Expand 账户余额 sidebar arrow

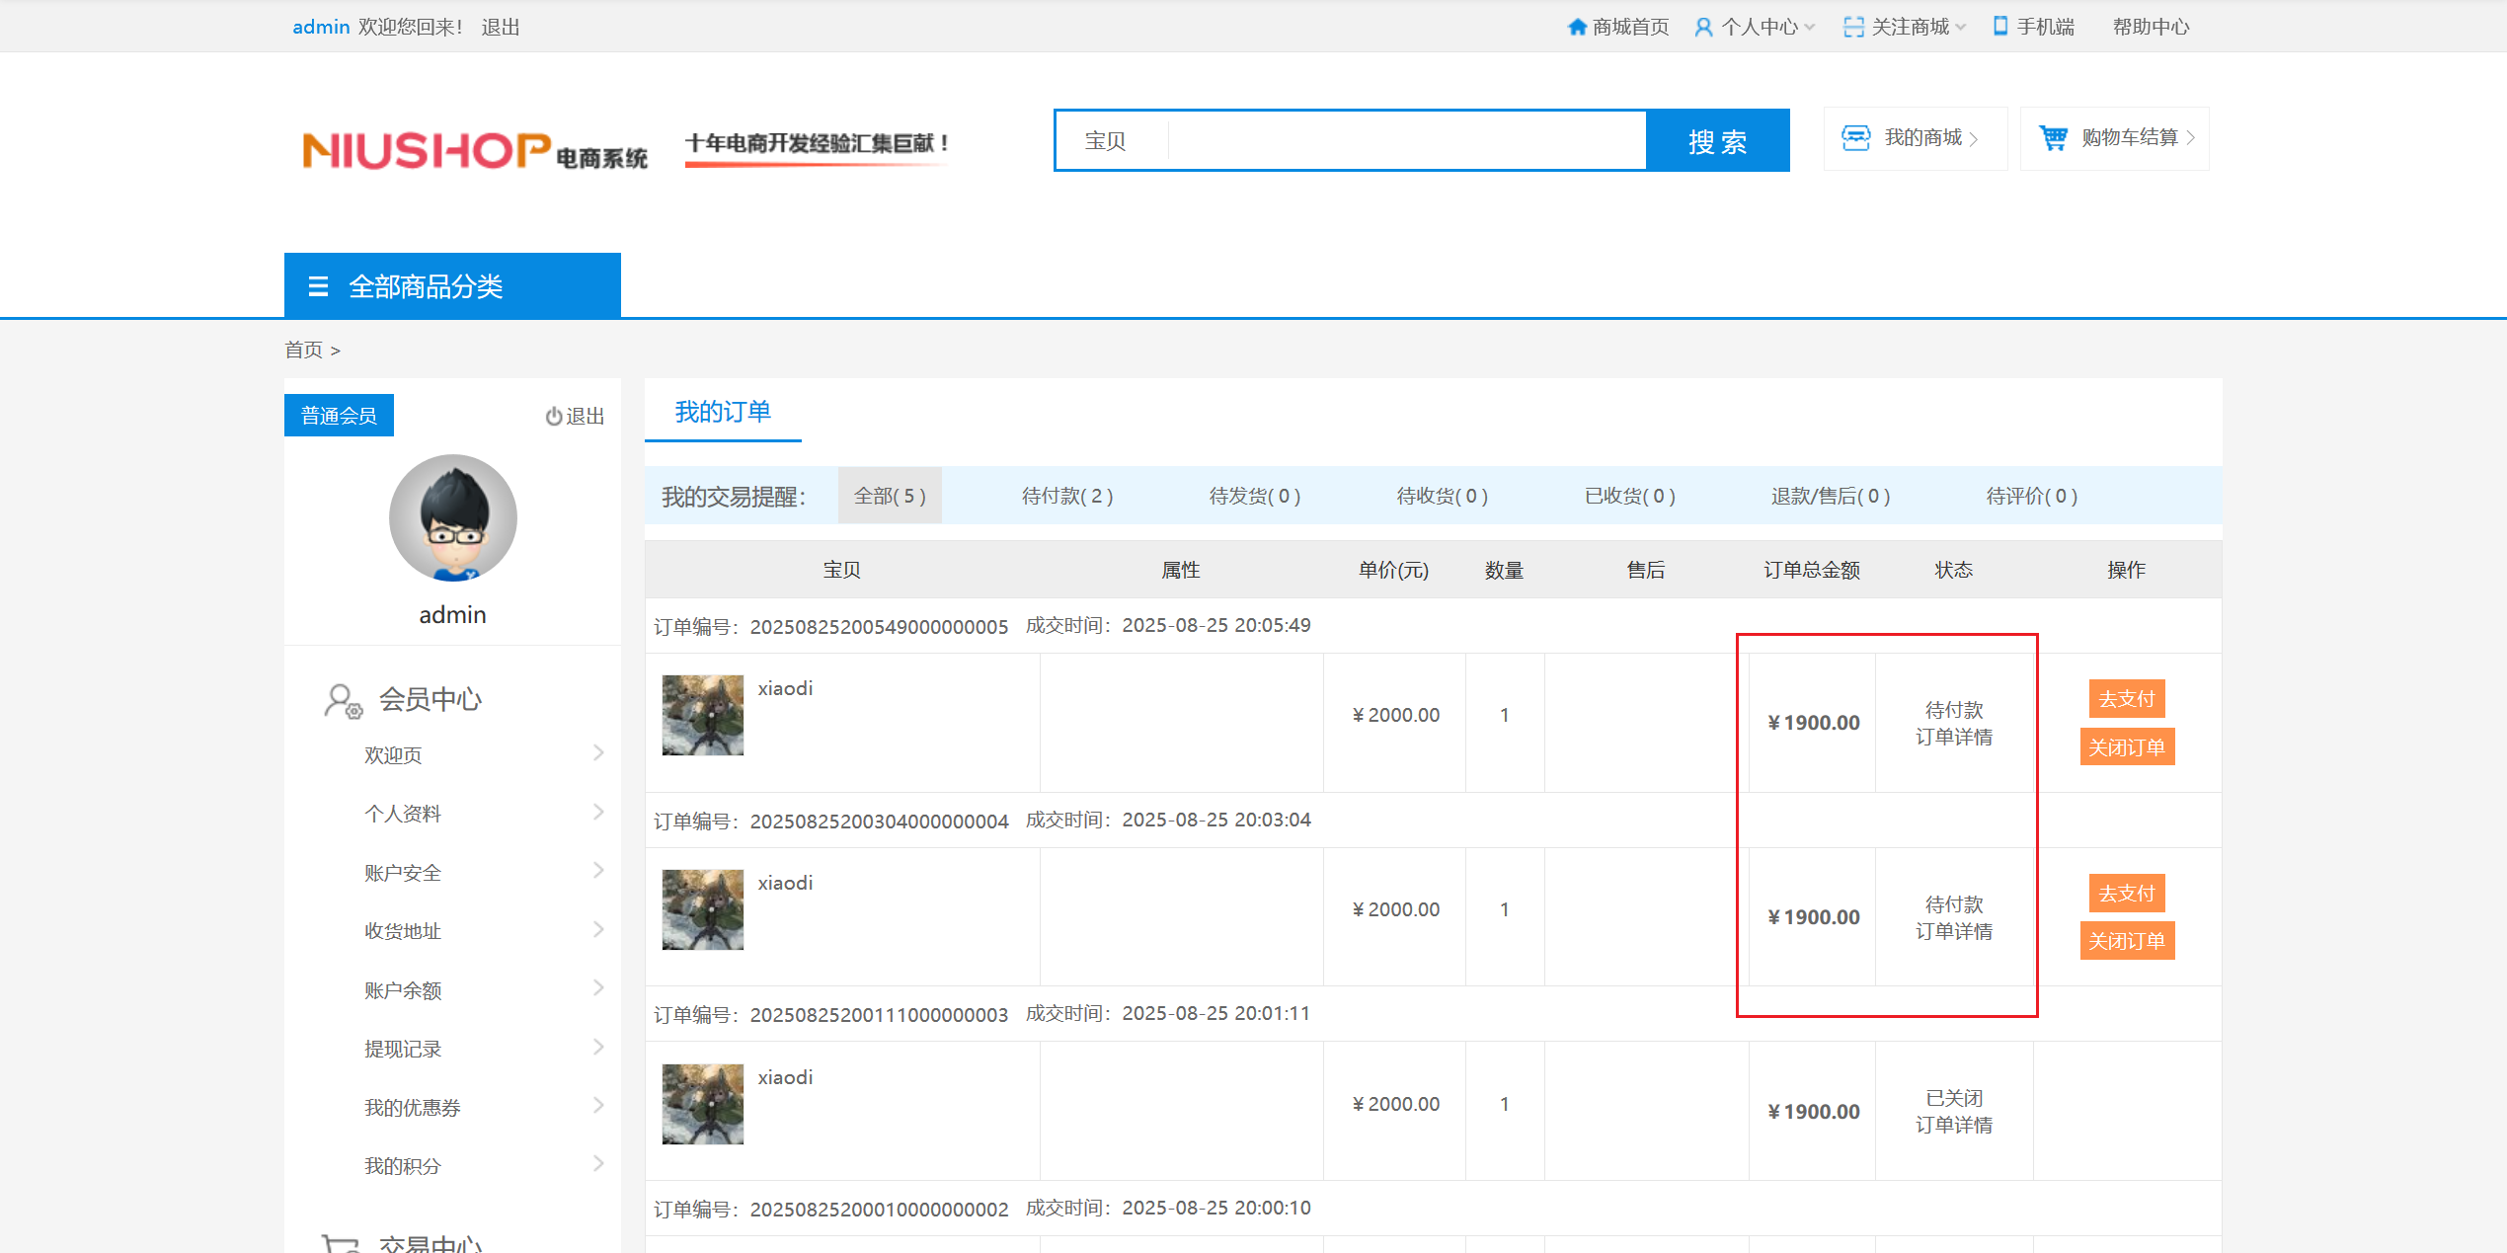tap(598, 988)
